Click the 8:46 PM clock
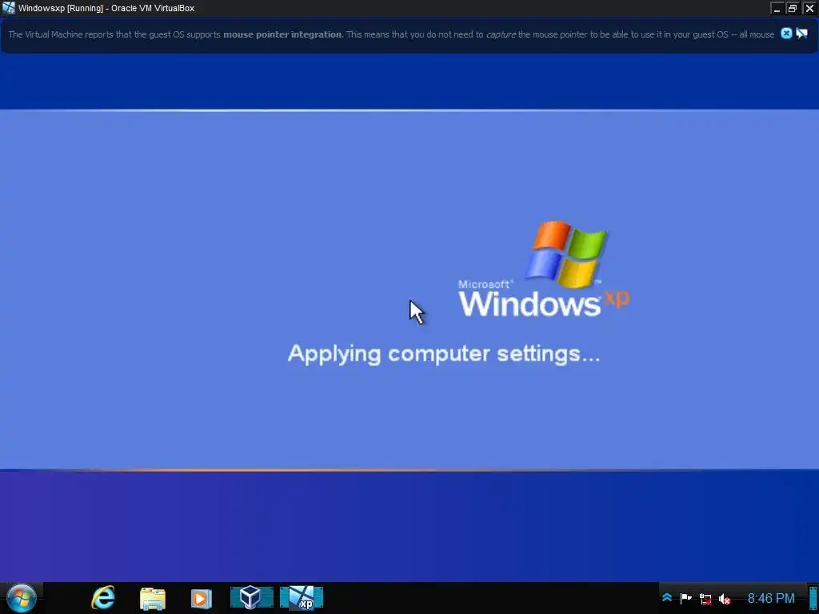The height and width of the screenshot is (614, 819). [x=771, y=598]
